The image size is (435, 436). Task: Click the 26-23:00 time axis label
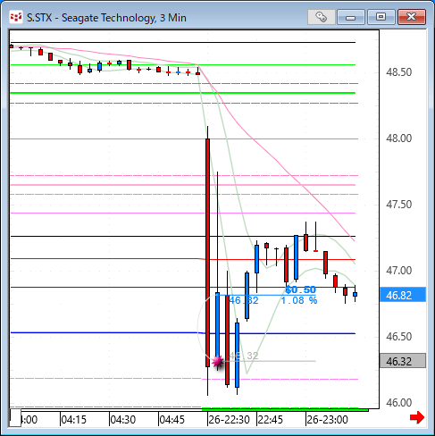coord(327,420)
